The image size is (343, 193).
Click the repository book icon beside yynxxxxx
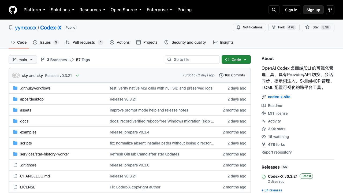(11, 28)
